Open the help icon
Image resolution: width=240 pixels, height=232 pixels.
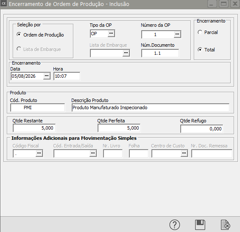tap(175, 225)
